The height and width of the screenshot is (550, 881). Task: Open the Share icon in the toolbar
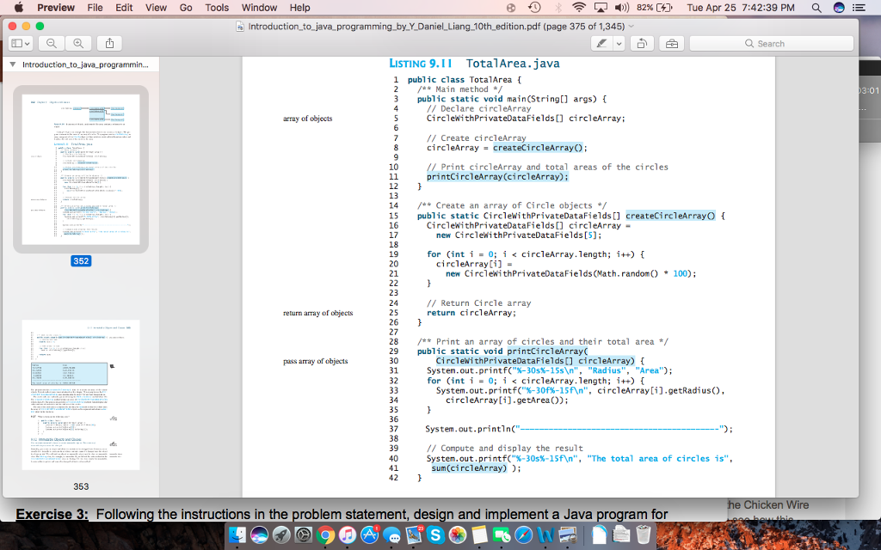point(108,43)
